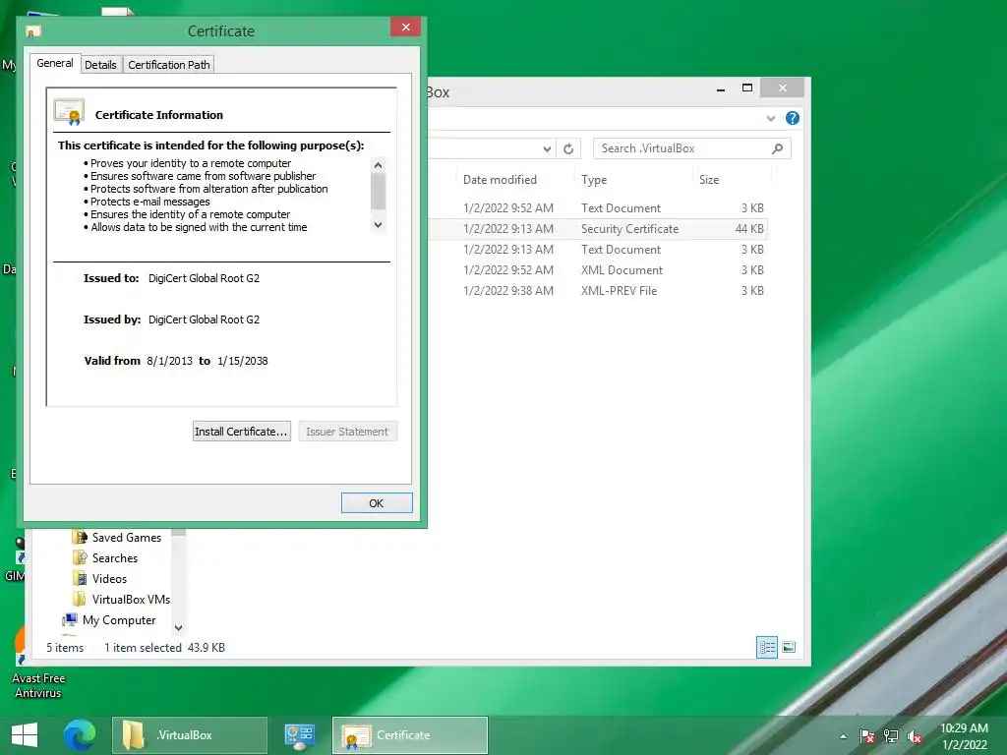1007x755 pixels.
Task: Select the XML-PREV File row
Action: point(597,291)
